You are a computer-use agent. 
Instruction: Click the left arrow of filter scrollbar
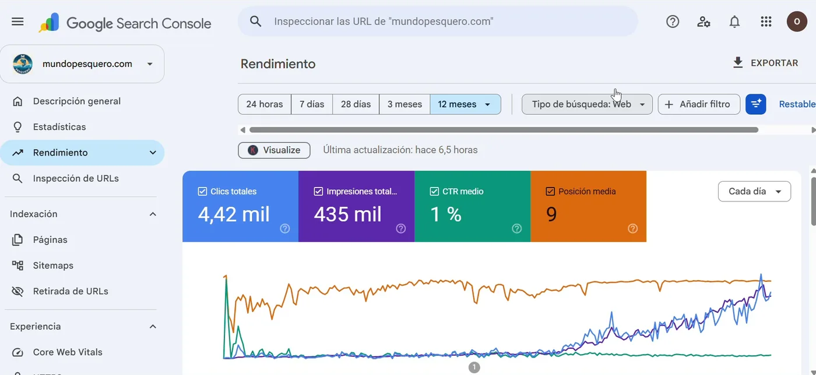[243, 130]
